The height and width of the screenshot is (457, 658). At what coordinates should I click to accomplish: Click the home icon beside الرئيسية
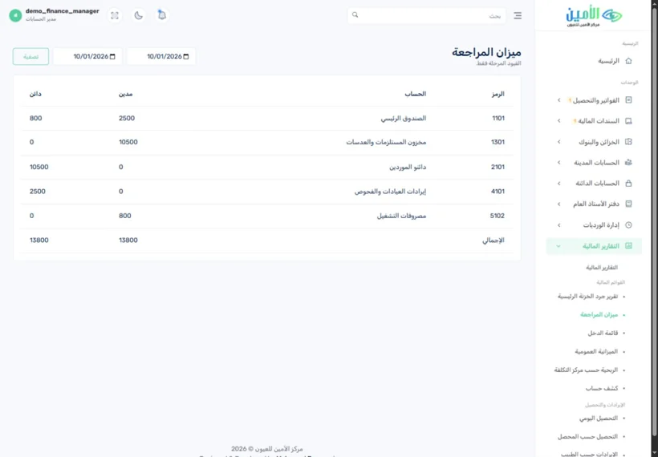[x=628, y=61]
